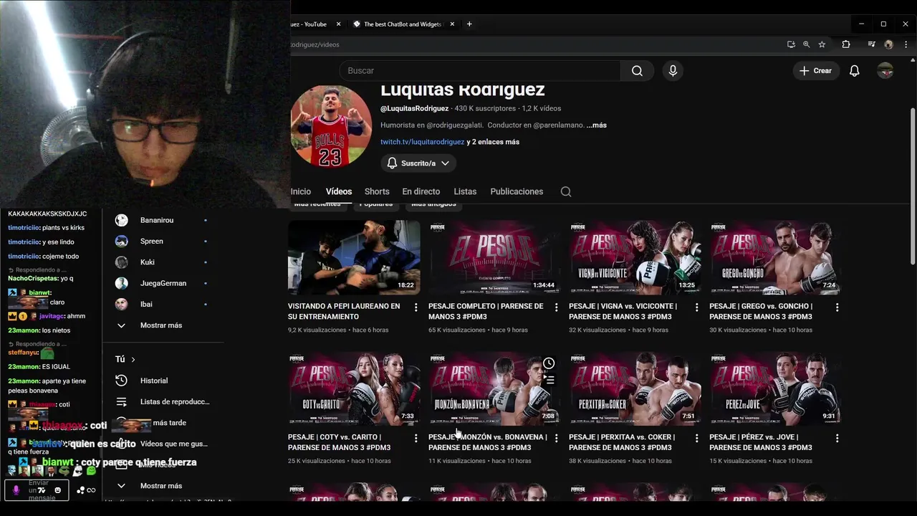Image resolution: width=917 pixels, height=516 pixels.
Task: Open the YouTube account avatar menu
Action: click(885, 70)
